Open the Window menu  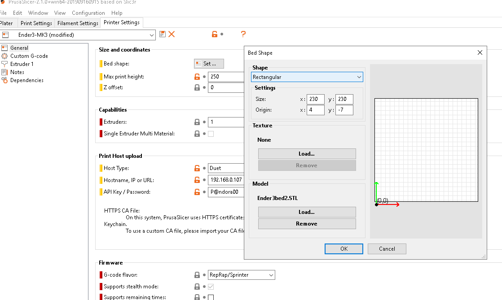pos(38,13)
